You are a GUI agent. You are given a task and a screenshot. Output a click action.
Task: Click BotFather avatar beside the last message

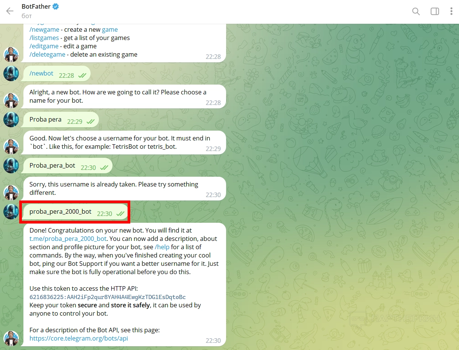coord(11,338)
